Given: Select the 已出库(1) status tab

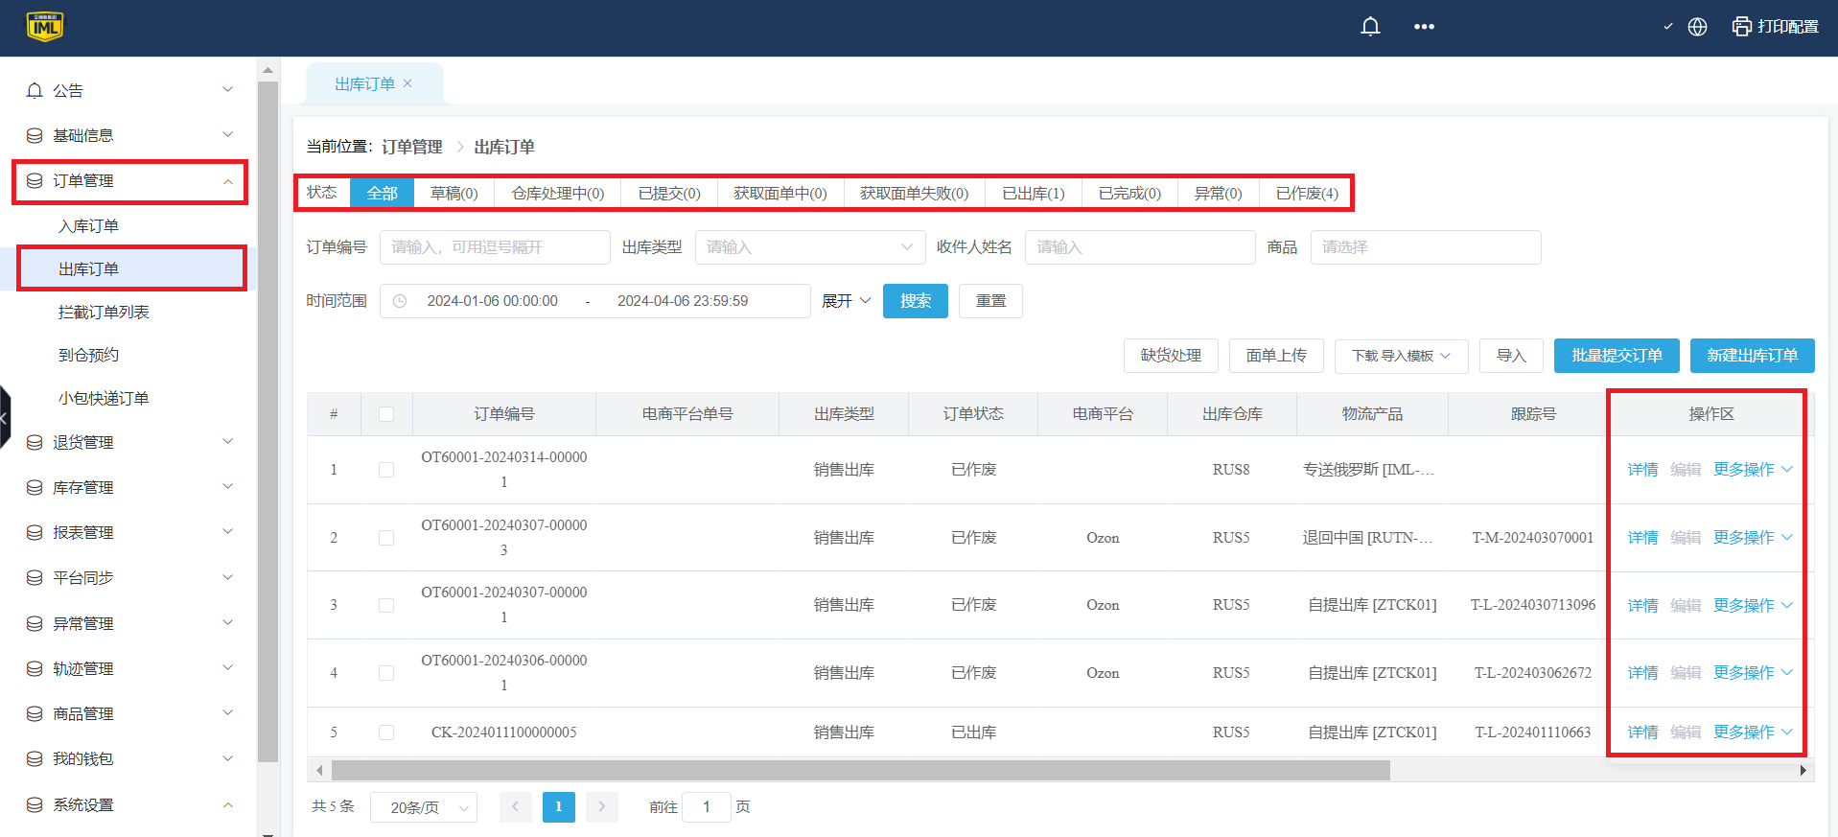Looking at the screenshot, I should click(x=1033, y=193).
